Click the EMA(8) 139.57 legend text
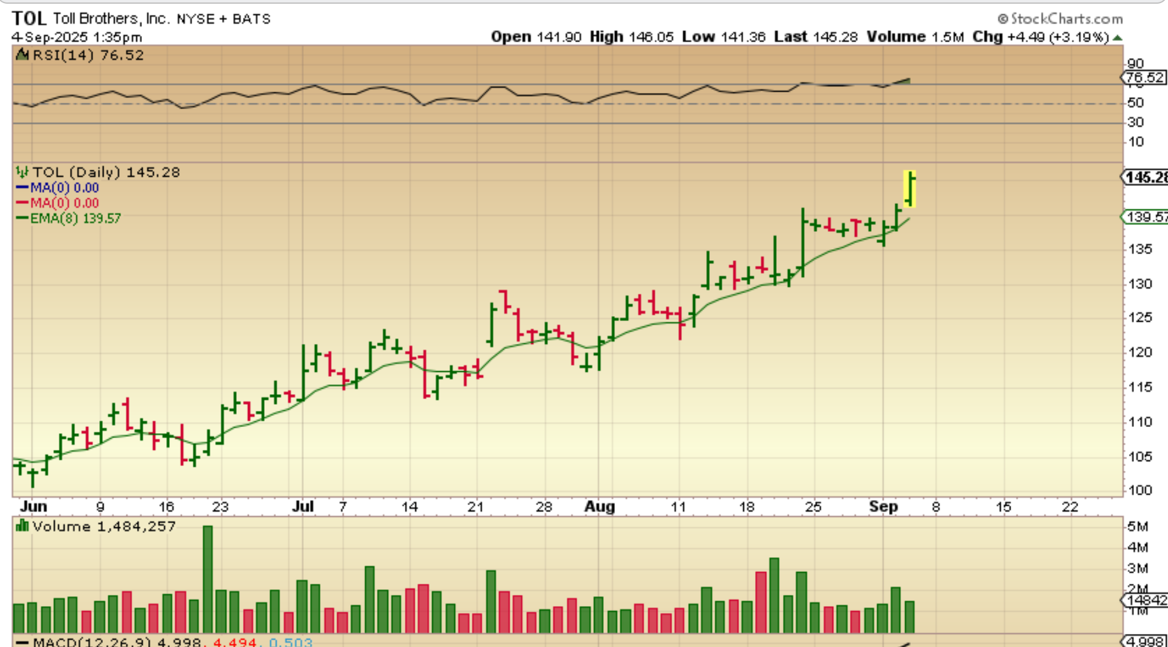Image resolution: width=1168 pixels, height=647 pixels. tap(76, 218)
